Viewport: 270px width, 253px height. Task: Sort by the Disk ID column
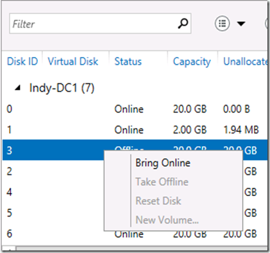(x=22, y=61)
